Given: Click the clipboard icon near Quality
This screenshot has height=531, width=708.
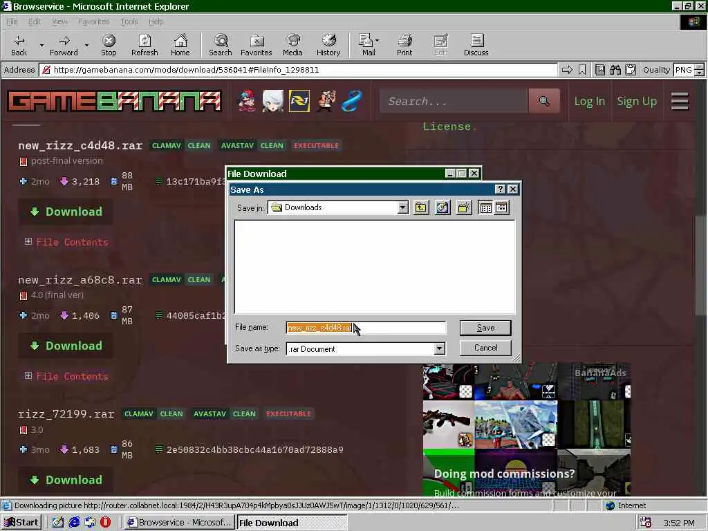Looking at the screenshot, I should 631,70.
